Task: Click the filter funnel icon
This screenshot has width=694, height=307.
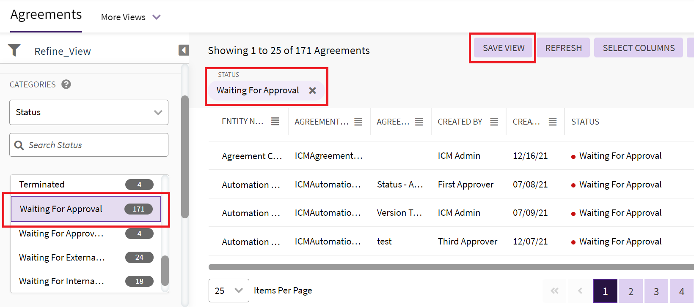Action: click(14, 50)
